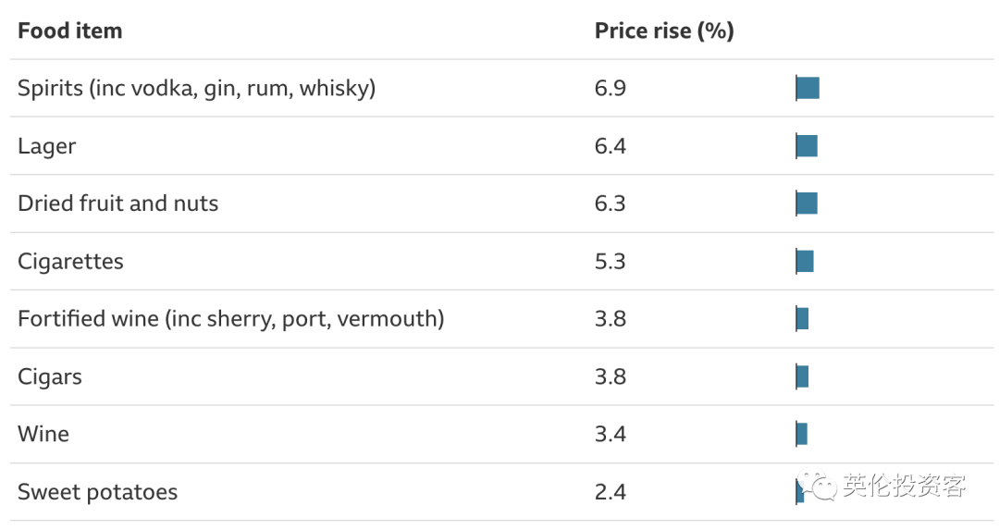Select the Sweet potatoes row label
This screenshot has width=999, height=530.
[98, 492]
